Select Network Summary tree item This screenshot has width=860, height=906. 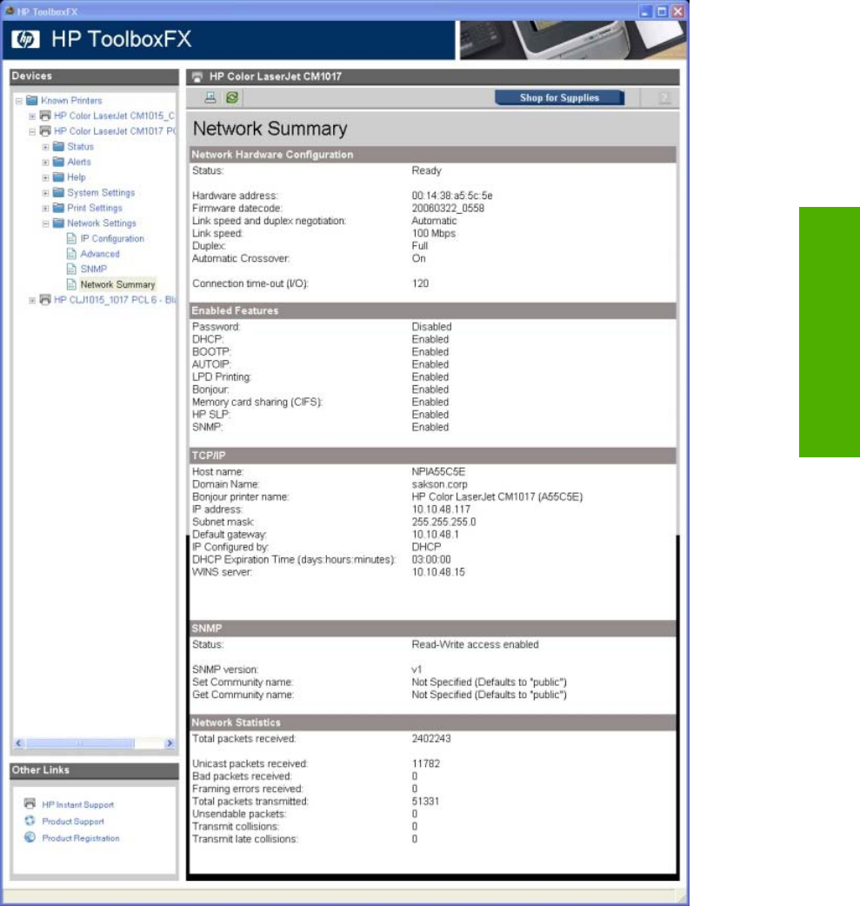(118, 284)
